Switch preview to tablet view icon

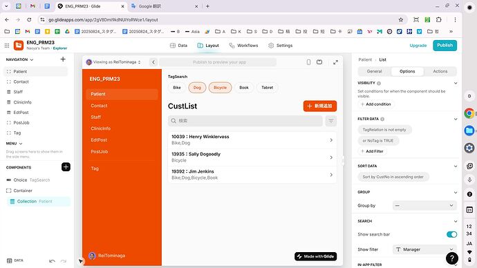click(x=319, y=62)
